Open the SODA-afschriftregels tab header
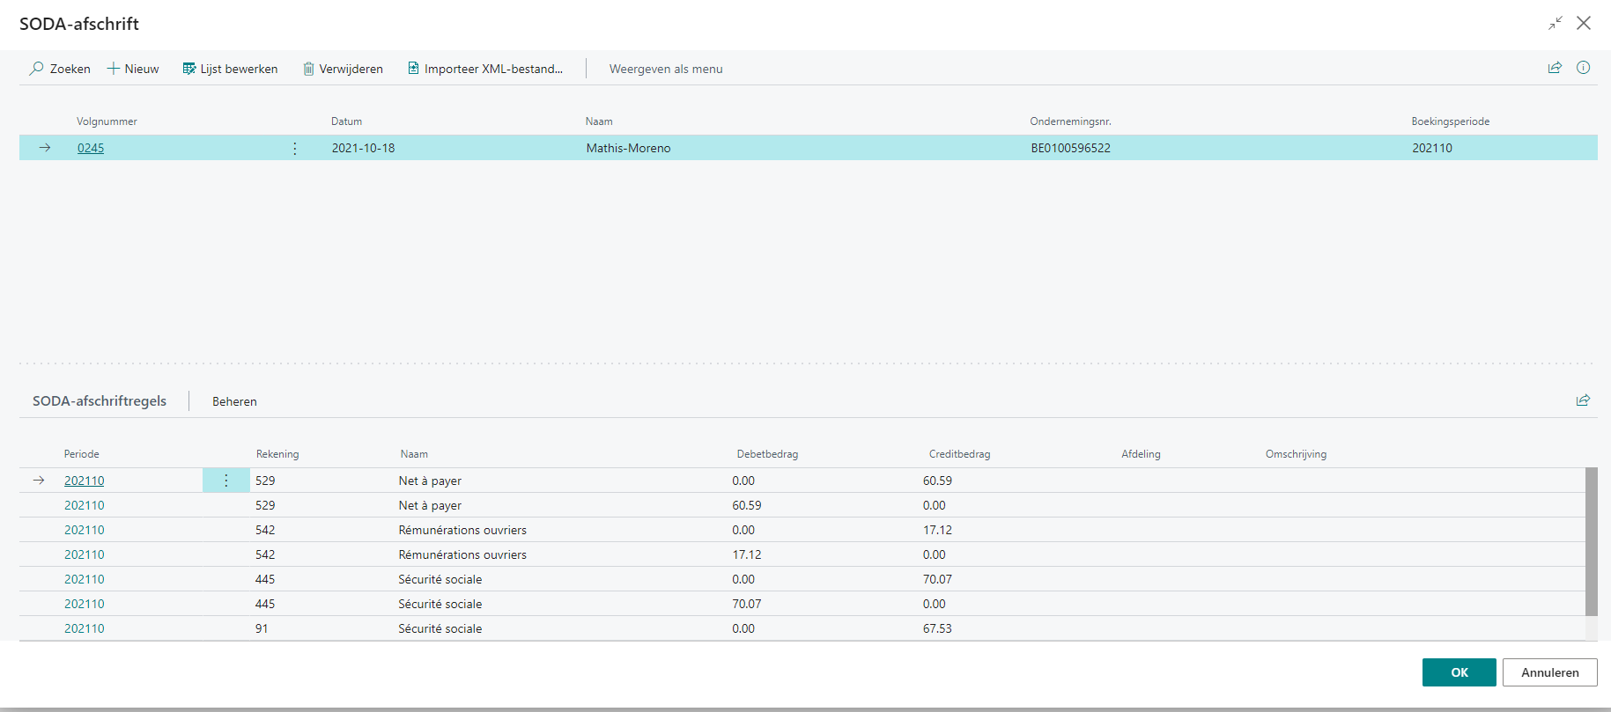 [x=100, y=401]
